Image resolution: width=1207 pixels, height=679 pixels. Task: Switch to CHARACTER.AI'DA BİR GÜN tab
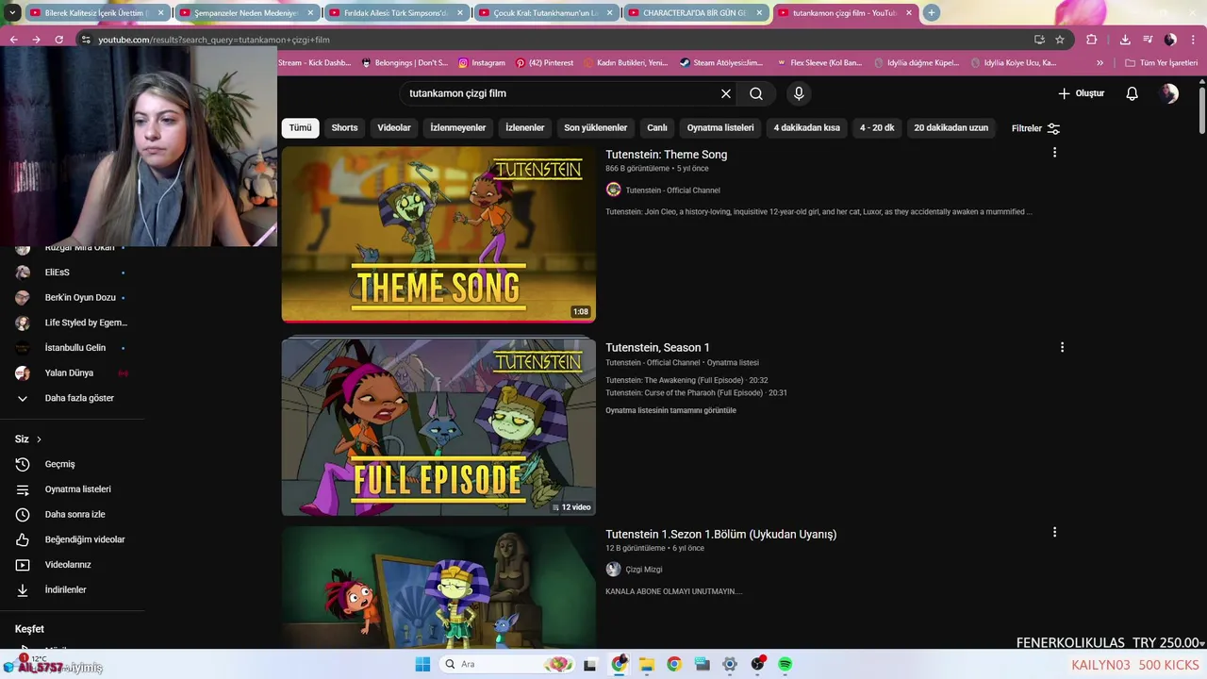[693, 13]
